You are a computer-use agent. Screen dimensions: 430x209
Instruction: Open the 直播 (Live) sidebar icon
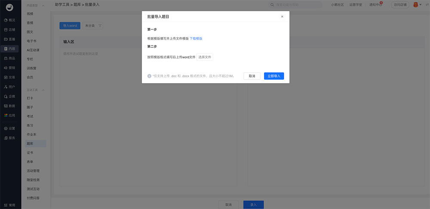(x=6, y=39)
